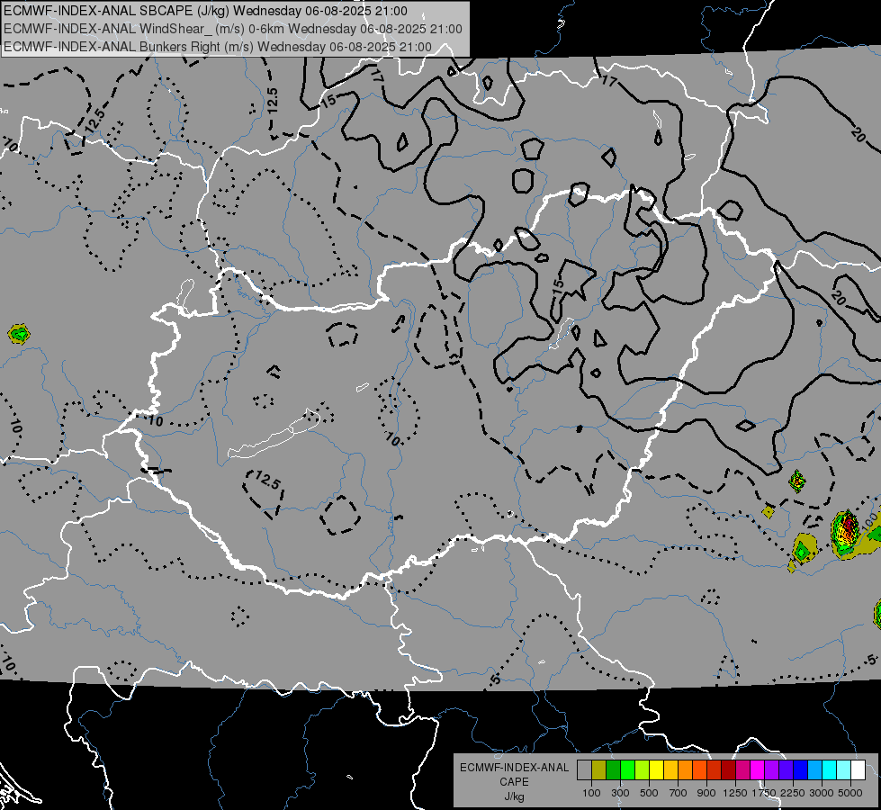Select the dark red legend swatch
This screenshot has height=810, width=881.
pyautogui.click(x=728, y=769)
